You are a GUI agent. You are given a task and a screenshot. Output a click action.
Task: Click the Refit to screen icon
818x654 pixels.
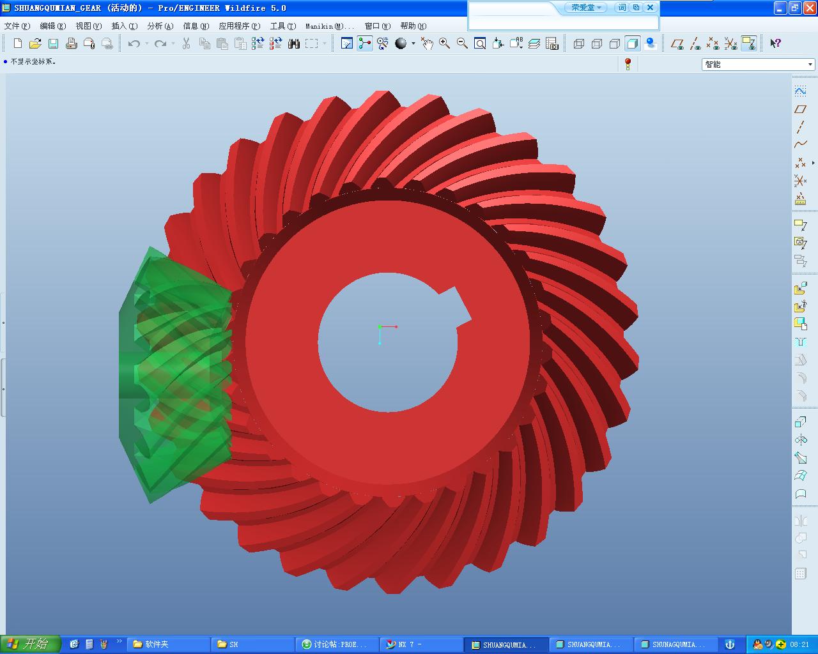[x=480, y=43]
